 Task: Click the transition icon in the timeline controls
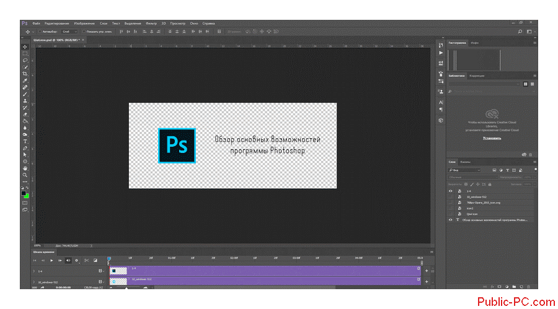pos(95,260)
